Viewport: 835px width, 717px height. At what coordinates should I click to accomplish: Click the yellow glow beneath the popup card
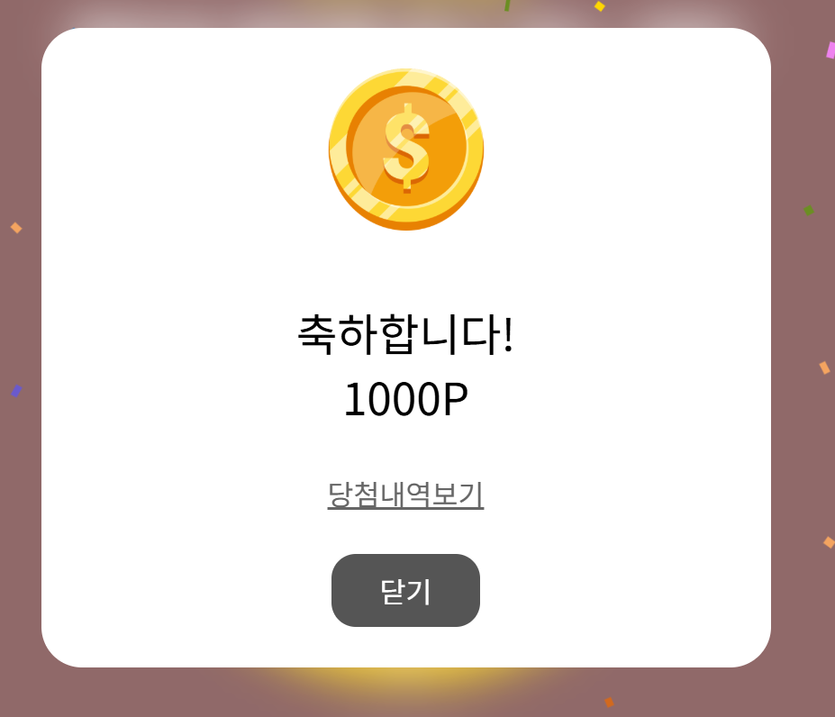pos(404,685)
